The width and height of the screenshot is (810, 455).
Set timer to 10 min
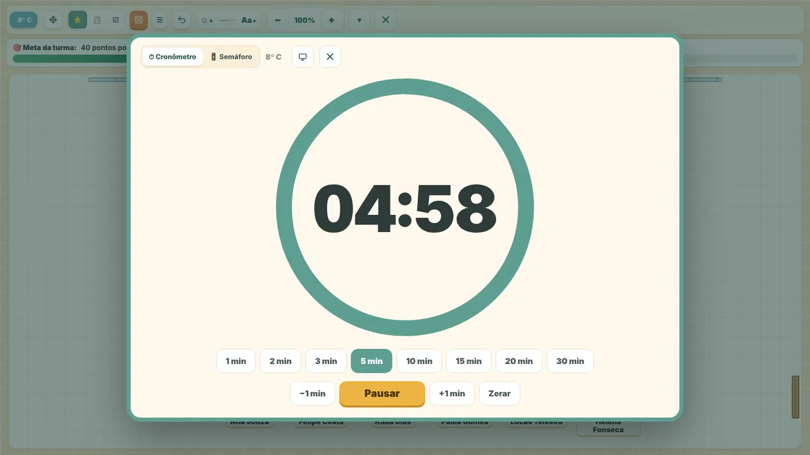[x=419, y=361]
